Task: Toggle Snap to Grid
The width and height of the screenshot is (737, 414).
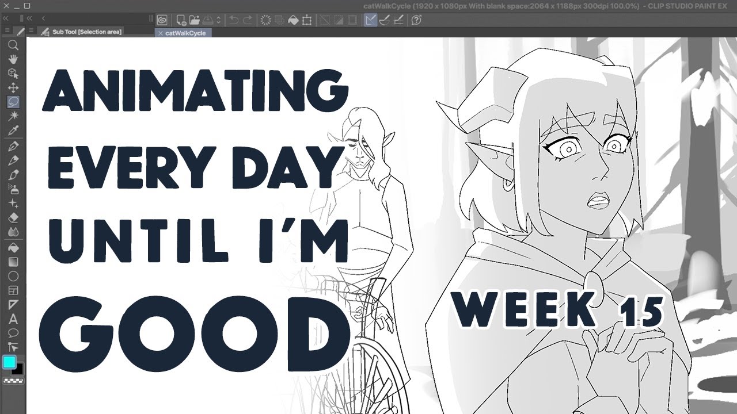Action: [x=398, y=20]
